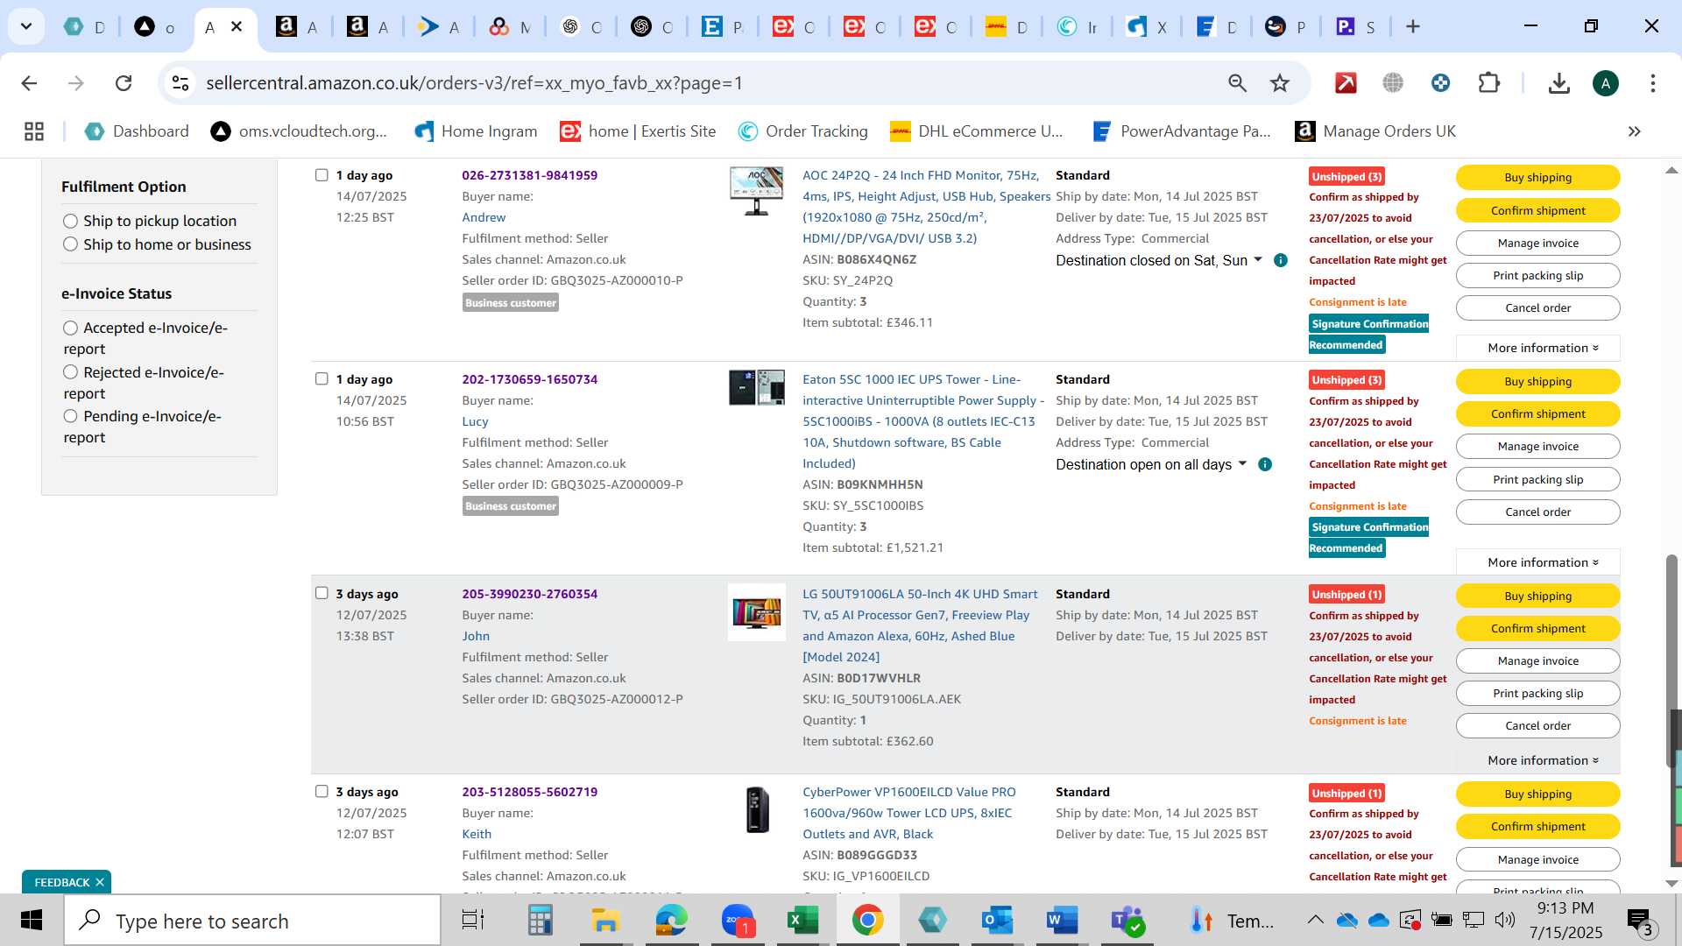
Task: Open CyberPower VP1600EILCD product link
Action: pyautogui.click(x=908, y=813)
